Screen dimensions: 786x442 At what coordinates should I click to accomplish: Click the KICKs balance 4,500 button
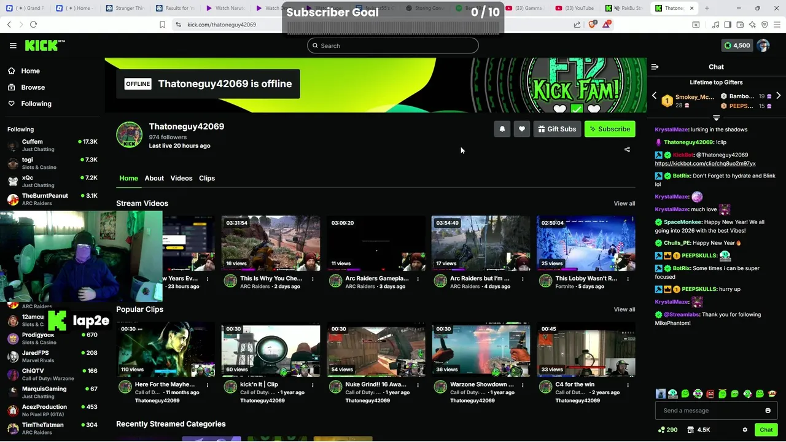click(737, 45)
